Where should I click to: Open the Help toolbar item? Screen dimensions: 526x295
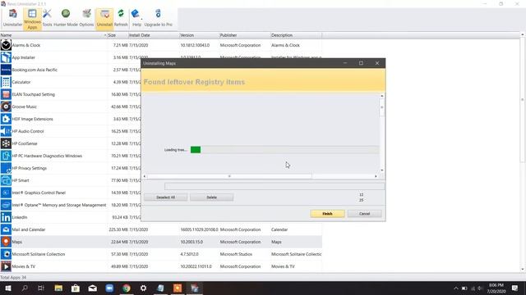tap(136, 18)
